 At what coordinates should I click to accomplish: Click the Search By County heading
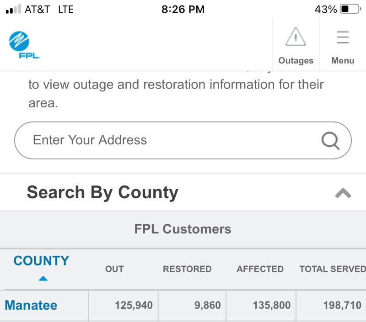click(x=102, y=192)
